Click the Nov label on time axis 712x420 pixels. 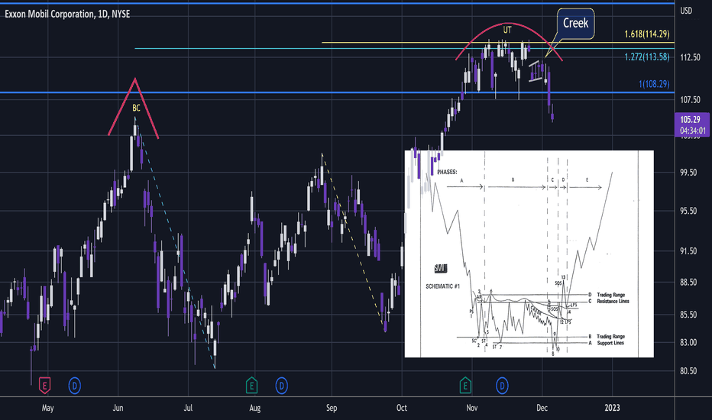pyautogui.click(x=472, y=408)
